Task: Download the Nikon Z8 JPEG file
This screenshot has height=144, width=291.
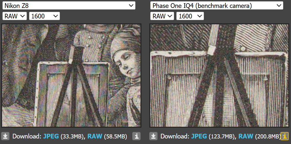Action: pyautogui.click(x=51, y=136)
